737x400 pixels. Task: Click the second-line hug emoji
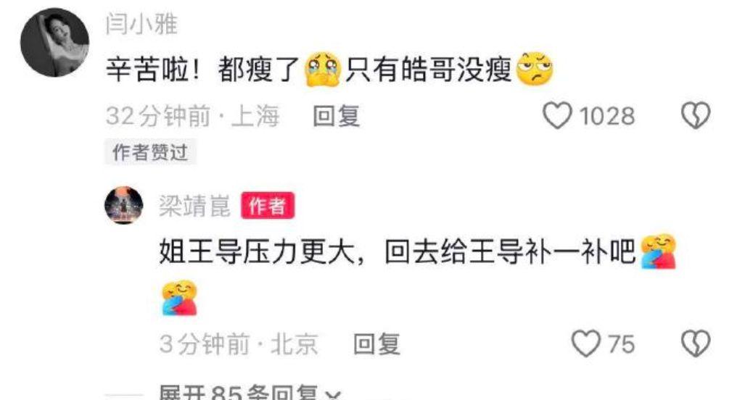point(180,298)
